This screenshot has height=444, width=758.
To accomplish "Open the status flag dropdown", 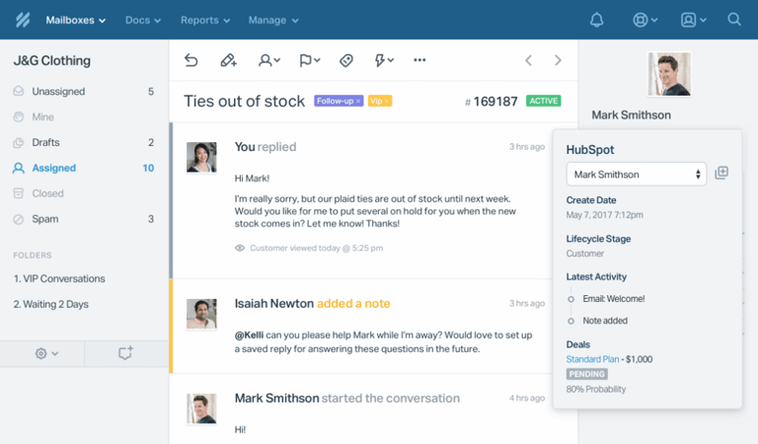I will [309, 60].
